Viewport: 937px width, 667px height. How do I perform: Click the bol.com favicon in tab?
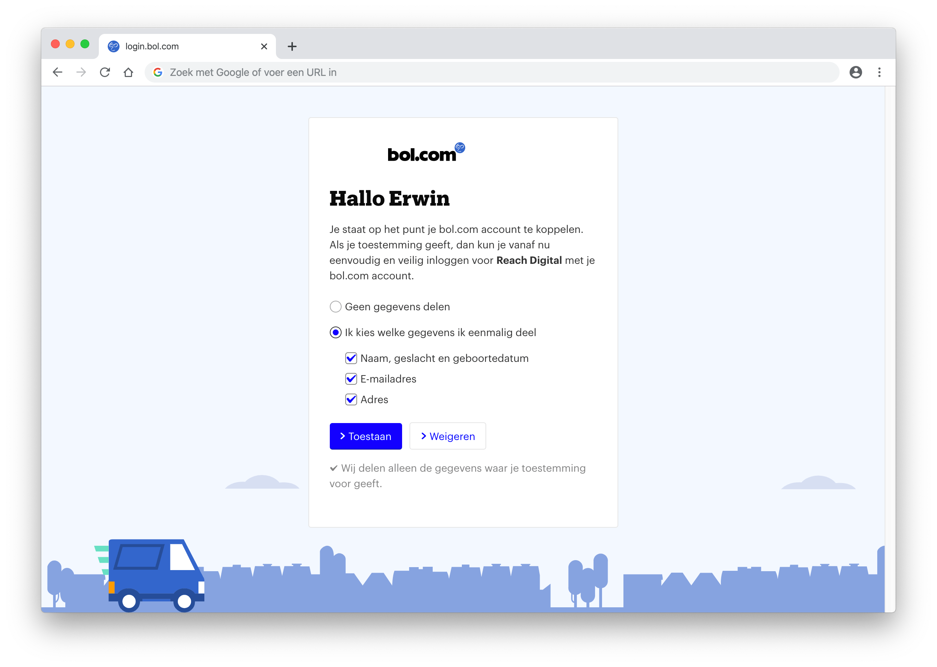[114, 46]
